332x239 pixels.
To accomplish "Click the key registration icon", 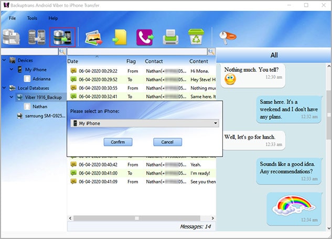I will [x=228, y=37].
